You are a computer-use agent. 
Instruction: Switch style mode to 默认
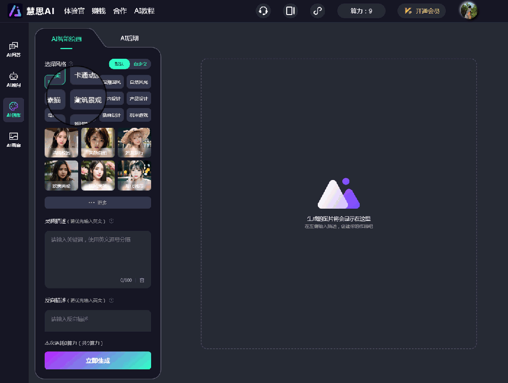[119, 64]
